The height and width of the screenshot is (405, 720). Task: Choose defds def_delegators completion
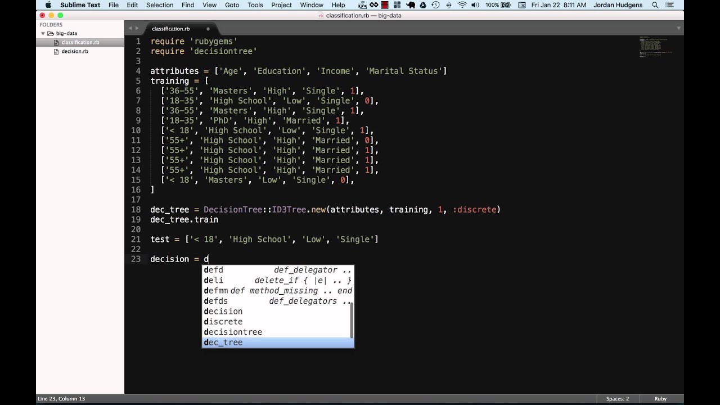tap(277, 301)
